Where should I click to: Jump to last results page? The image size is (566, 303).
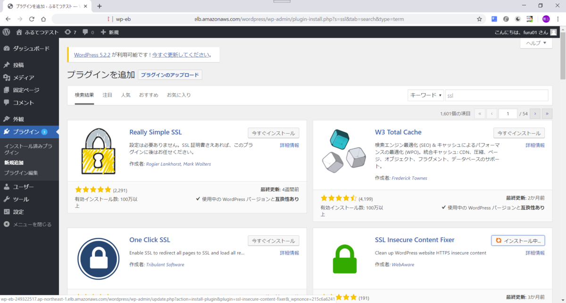tap(547, 113)
